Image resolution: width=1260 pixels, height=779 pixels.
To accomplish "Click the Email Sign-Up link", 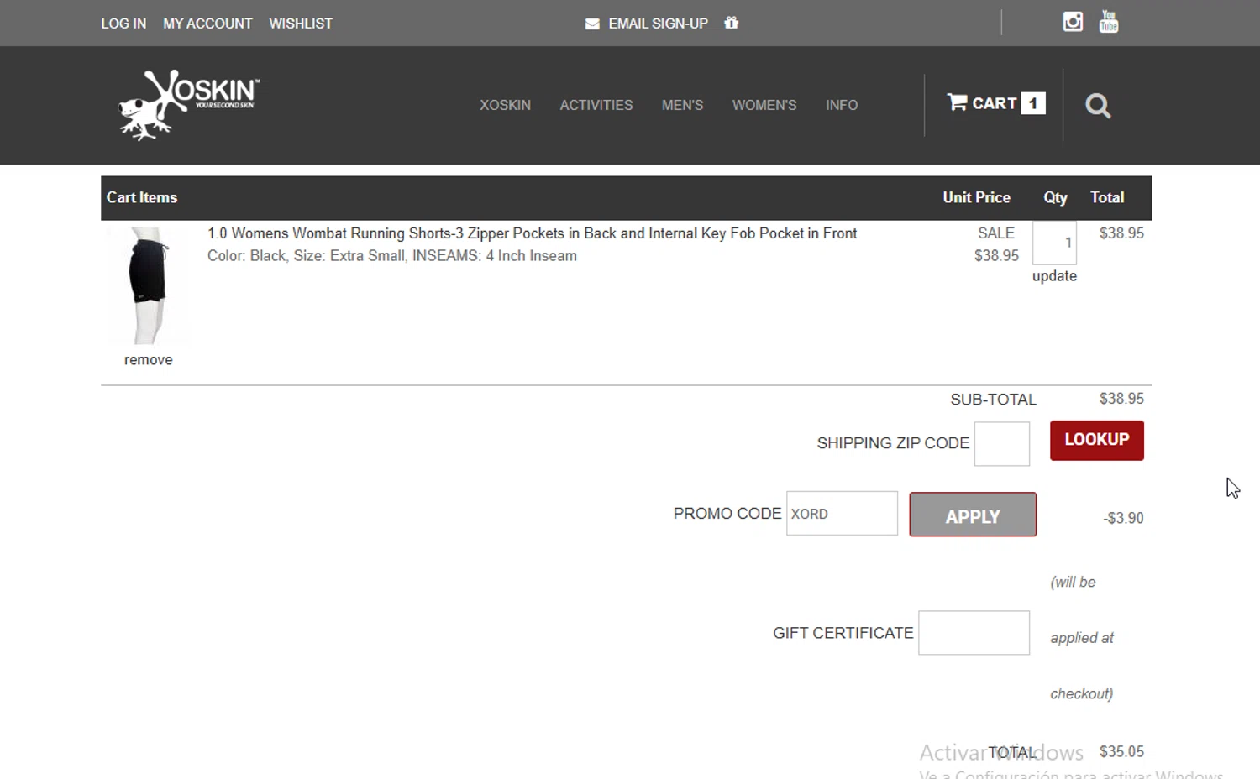I will [x=658, y=24].
